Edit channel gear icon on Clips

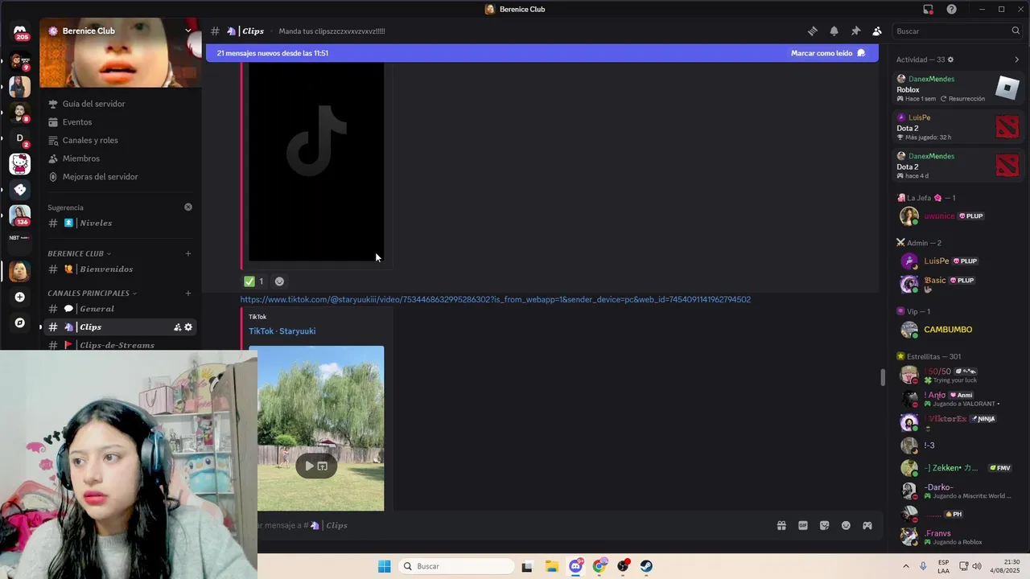click(x=188, y=327)
